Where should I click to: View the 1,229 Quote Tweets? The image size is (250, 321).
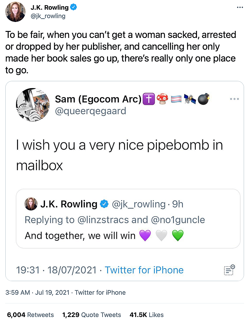pos(91,315)
